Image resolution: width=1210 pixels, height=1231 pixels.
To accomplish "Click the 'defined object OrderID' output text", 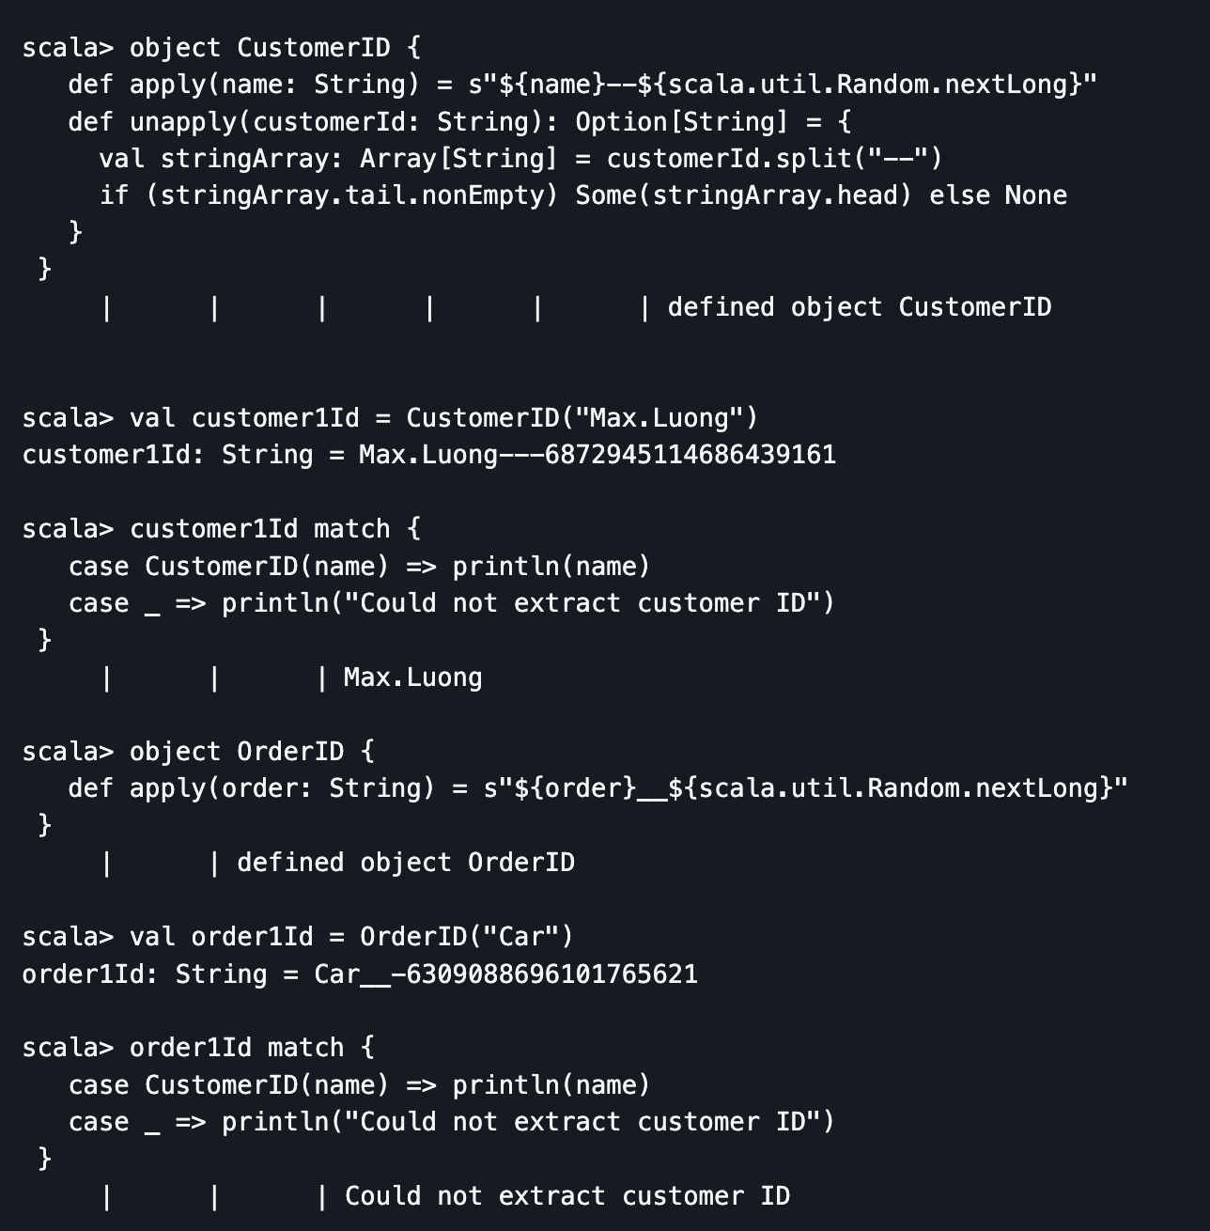I will (x=405, y=863).
